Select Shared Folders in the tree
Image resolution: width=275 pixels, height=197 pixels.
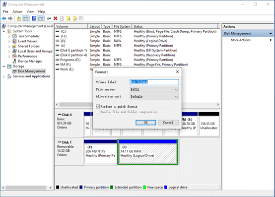pyautogui.click(x=29, y=46)
